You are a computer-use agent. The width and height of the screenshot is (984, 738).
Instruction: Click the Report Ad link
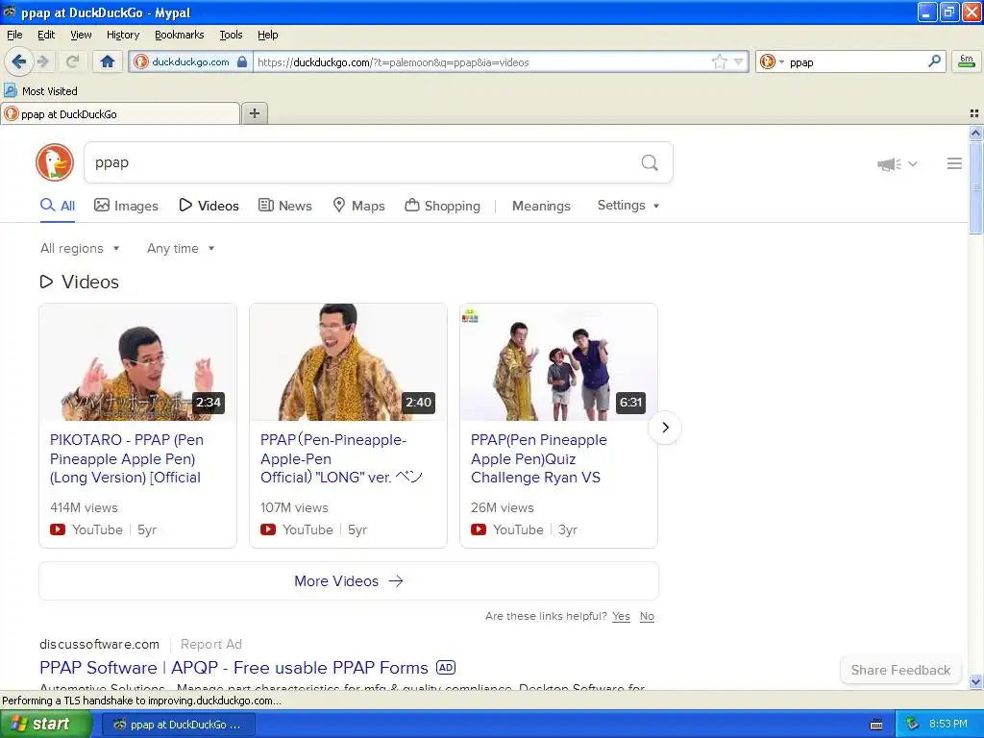pyautogui.click(x=210, y=645)
